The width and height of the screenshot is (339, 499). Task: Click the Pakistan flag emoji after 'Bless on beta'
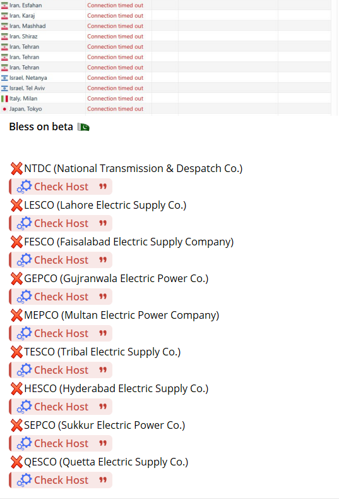[x=83, y=127]
